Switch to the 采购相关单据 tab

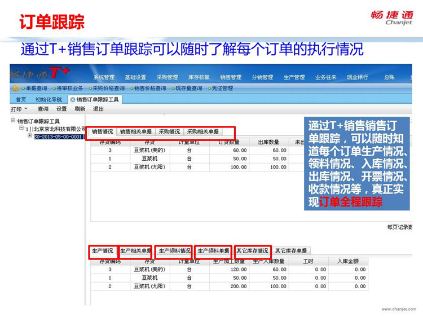pos(203,131)
